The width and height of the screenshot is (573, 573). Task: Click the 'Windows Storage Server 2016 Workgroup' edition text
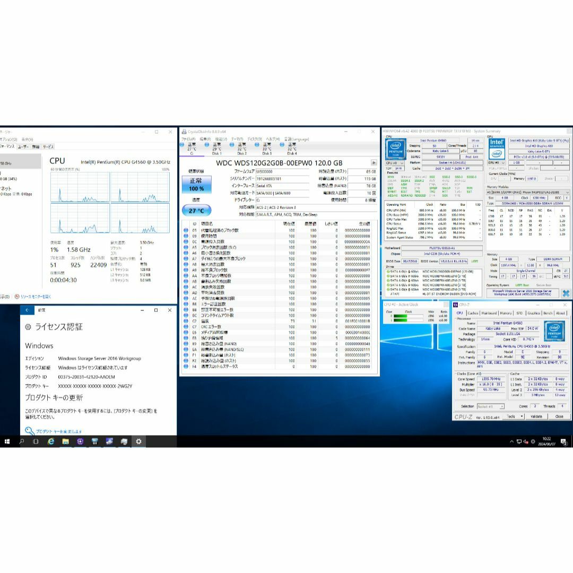(x=99, y=359)
